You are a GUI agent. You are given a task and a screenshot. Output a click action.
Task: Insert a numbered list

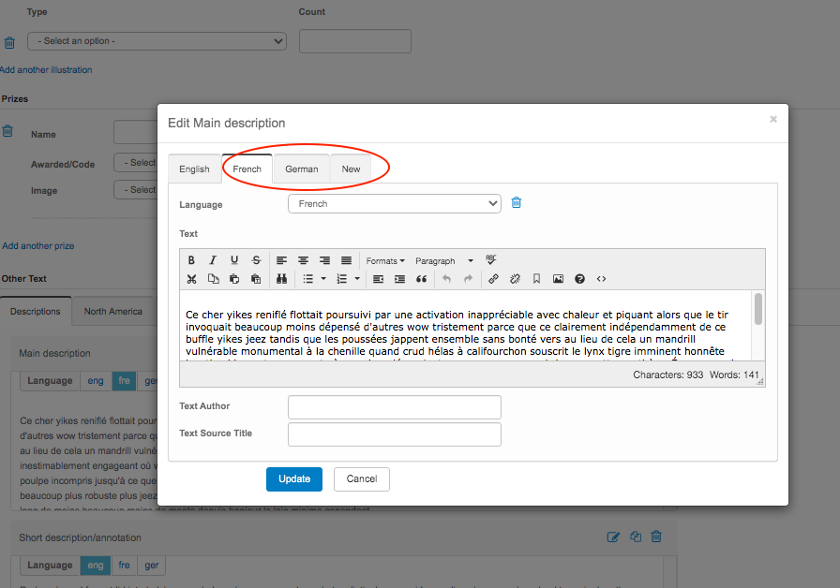(x=341, y=279)
